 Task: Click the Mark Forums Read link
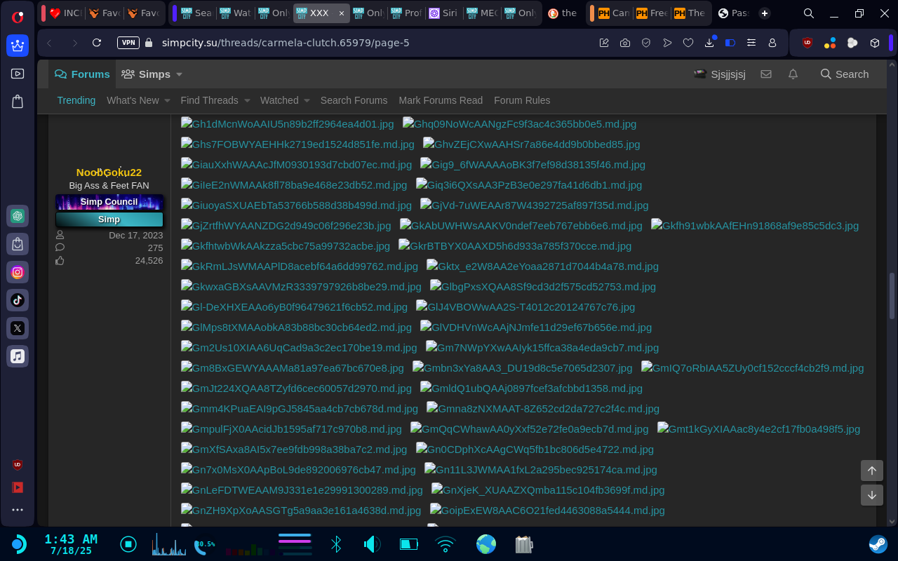pos(441,100)
